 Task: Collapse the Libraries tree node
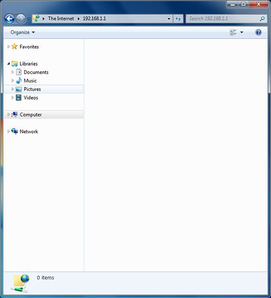[8, 64]
